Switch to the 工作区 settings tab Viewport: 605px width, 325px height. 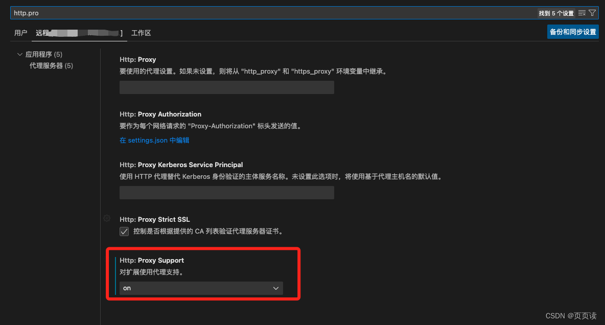click(141, 33)
